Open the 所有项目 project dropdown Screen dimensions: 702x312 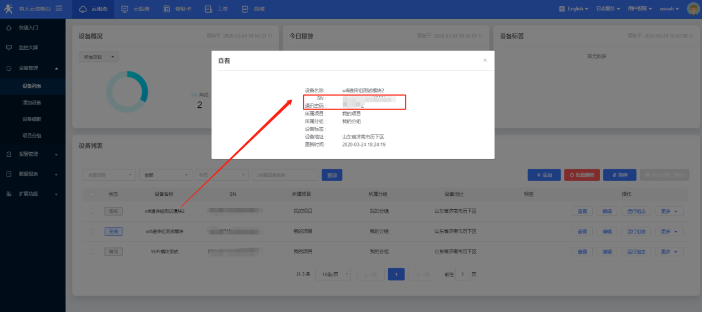[x=99, y=56]
